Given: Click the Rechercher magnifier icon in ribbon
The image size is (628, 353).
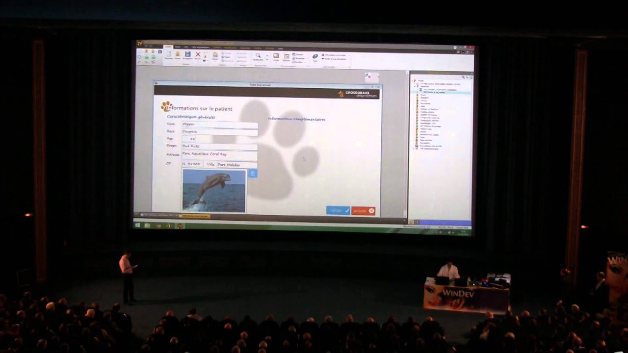Looking at the screenshot, I should (x=258, y=56).
